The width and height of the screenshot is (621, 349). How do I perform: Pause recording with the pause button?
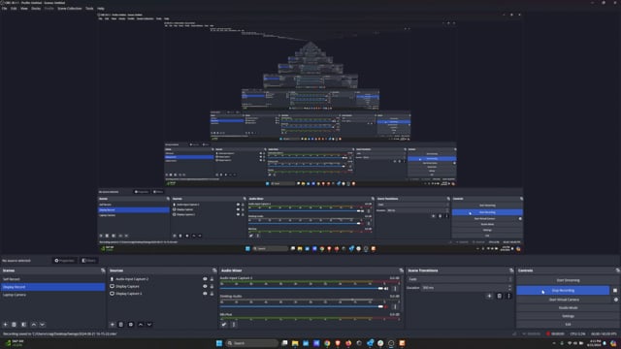pos(615,291)
